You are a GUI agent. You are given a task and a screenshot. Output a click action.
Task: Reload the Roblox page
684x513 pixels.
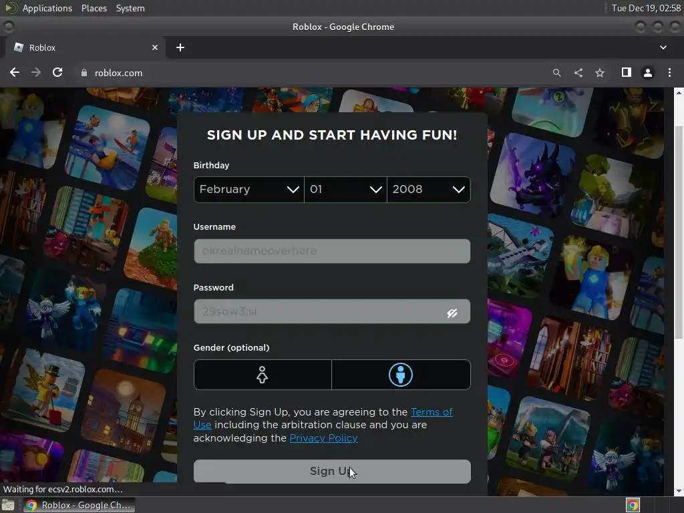click(x=57, y=72)
